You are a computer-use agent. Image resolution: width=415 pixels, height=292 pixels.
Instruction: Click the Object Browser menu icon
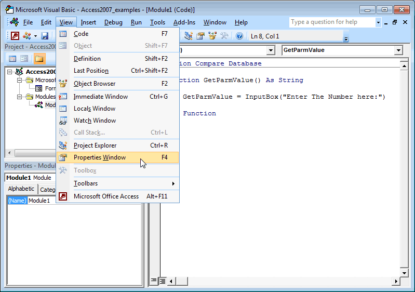coord(63,84)
